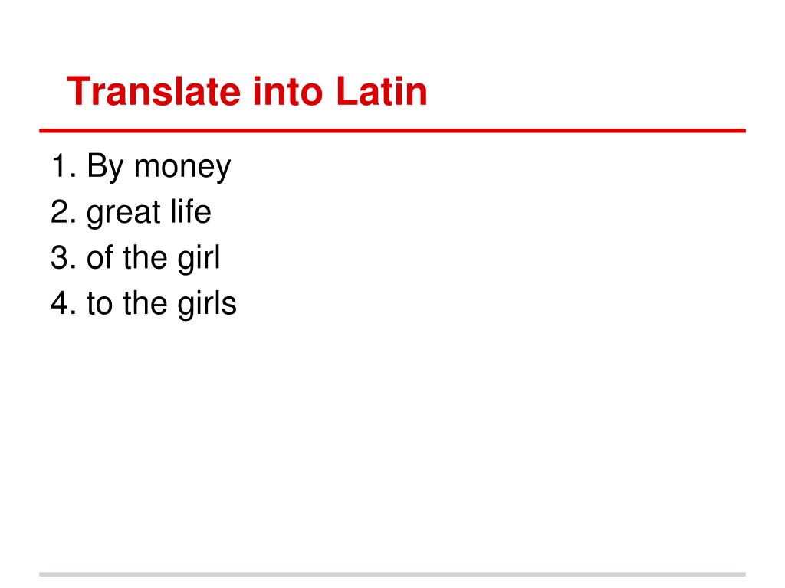
Task: Click the word life
Action: (x=191, y=211)
